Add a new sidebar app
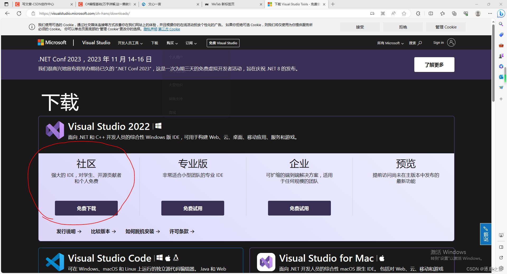The width and height of the screenshot is (507, 274). [501, 99]
